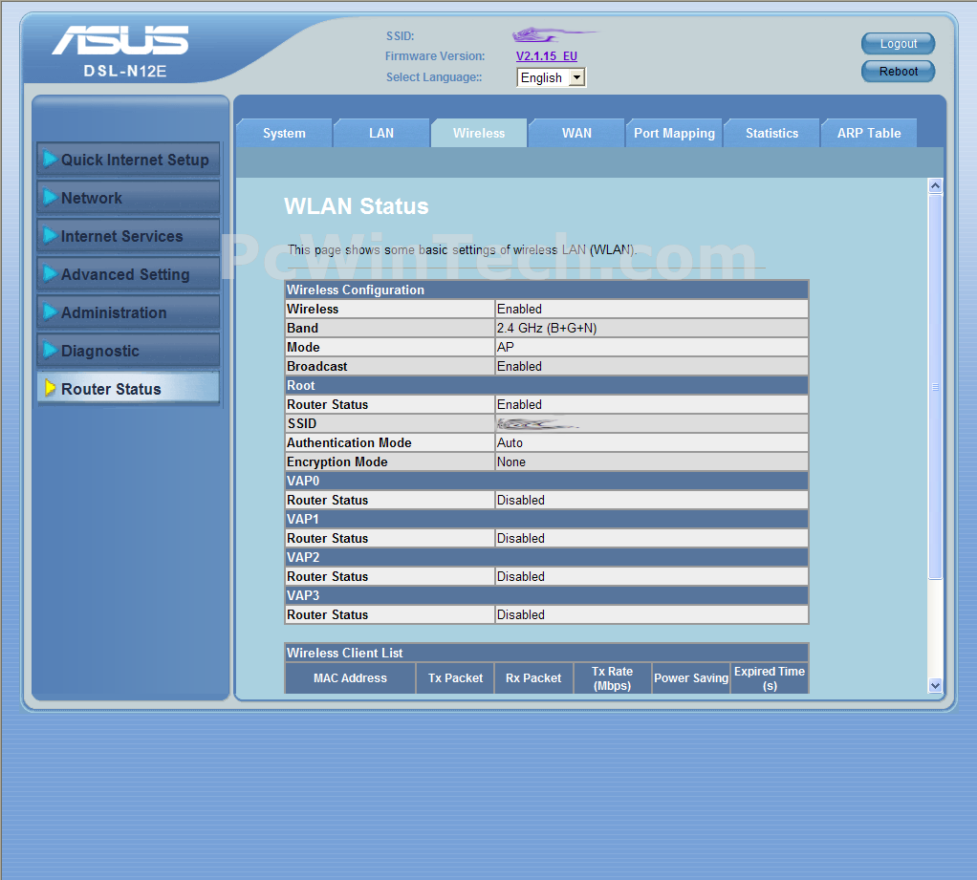Click the VAP0 section header

click(547, 481)
